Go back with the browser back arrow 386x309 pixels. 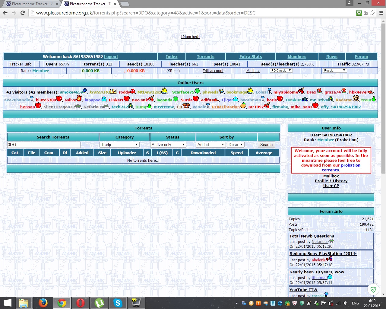(x=5, y=13)
